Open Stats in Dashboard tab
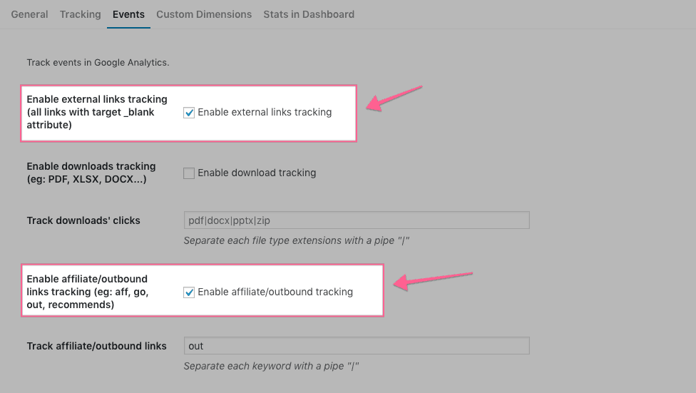Image resolution: width=696 pixels, height=393 pixels. tap(309, 14)
